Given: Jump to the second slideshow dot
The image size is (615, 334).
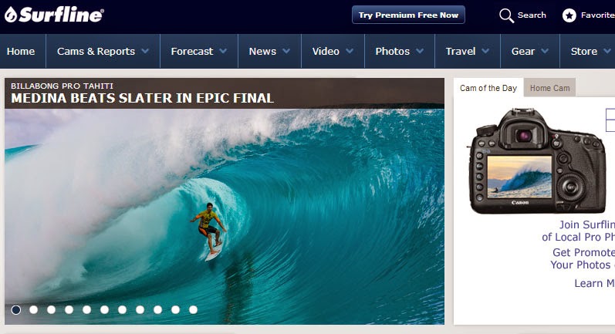Looking at the screenshot, I should coord(34,309).
